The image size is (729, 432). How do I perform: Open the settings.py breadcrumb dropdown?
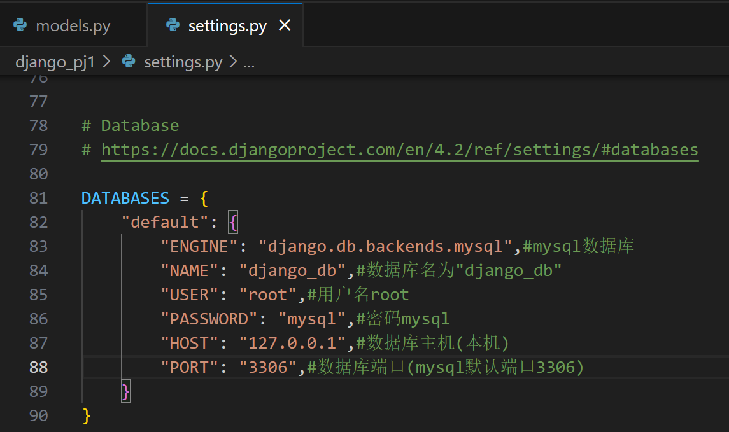[x=183, y=62]
